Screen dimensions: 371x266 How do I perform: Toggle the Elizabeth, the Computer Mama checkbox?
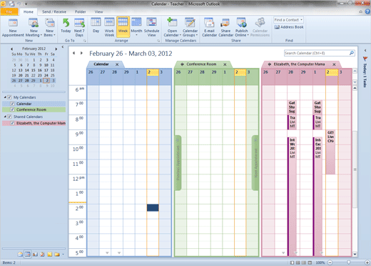point(12,123)
